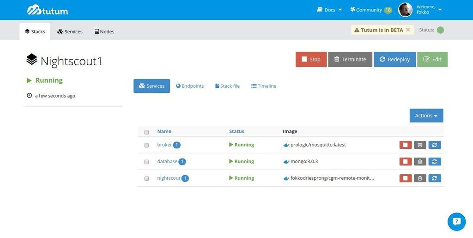Viewport: 473px width, 238px height.
Task: Switch to the Services top navigation tab
Action: [70, 31]
